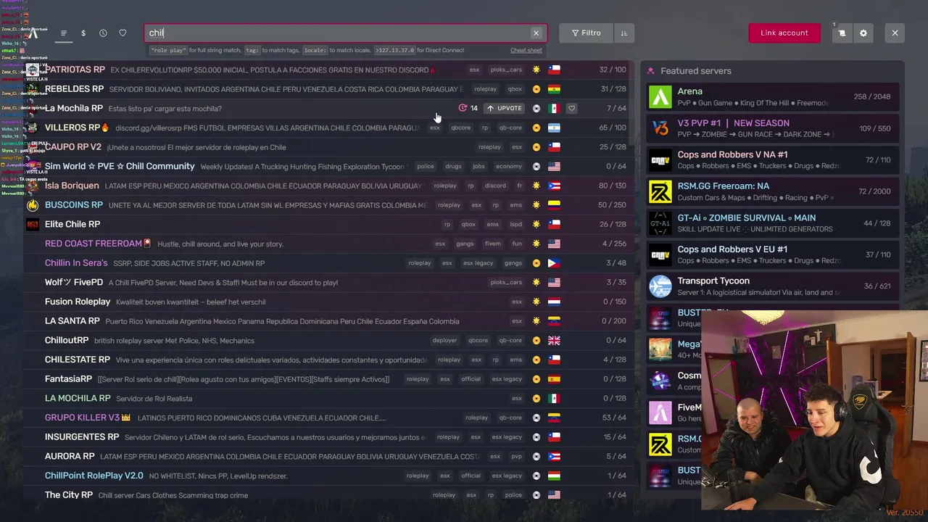Select FantasiaRP server
Screen dimensions: 928x522
[x=328, y=379]
